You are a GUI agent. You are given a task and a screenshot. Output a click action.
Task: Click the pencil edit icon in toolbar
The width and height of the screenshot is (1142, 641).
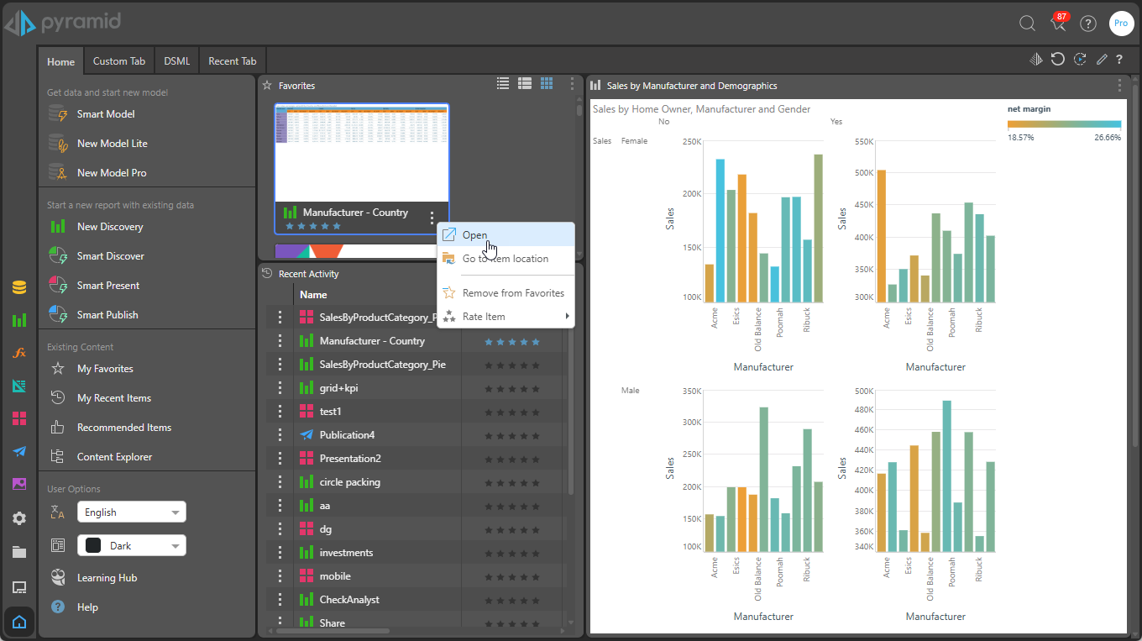[1102, 60]
